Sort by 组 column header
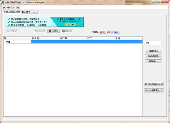 (17, 38)
